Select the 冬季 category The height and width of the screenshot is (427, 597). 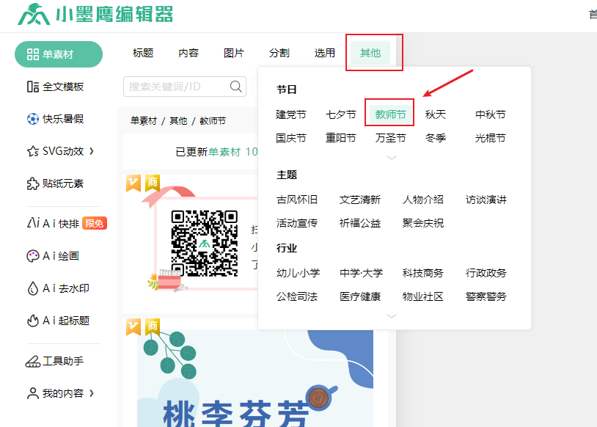(x=435, y=138)
